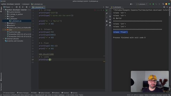Collapse the python-developer-tutorial root folder
171x96 pixels.
3,10
